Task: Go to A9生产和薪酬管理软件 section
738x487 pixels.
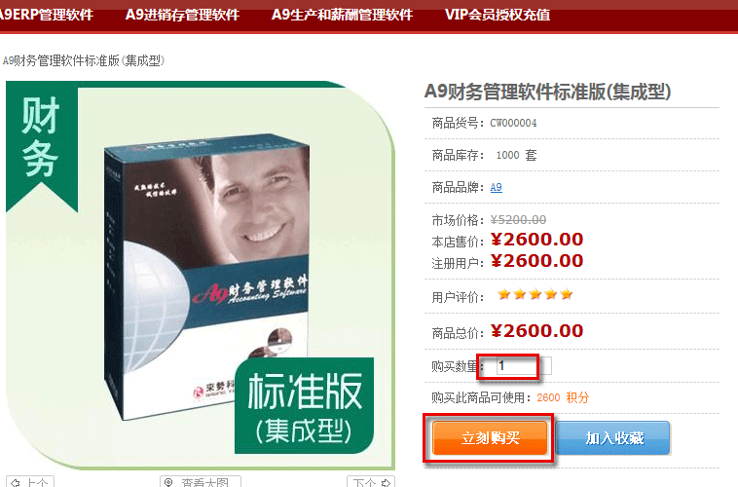Action: point(342,15)
